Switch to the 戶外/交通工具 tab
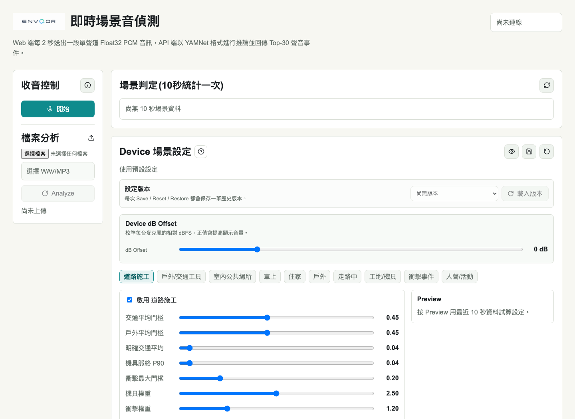 (x=181, y=277)
